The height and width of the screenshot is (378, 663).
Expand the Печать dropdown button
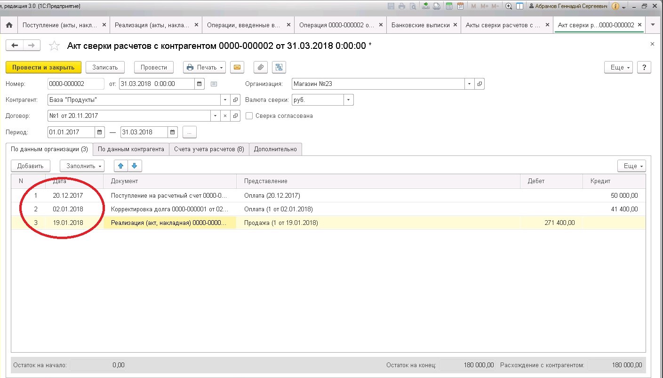[x=204, y=67]
